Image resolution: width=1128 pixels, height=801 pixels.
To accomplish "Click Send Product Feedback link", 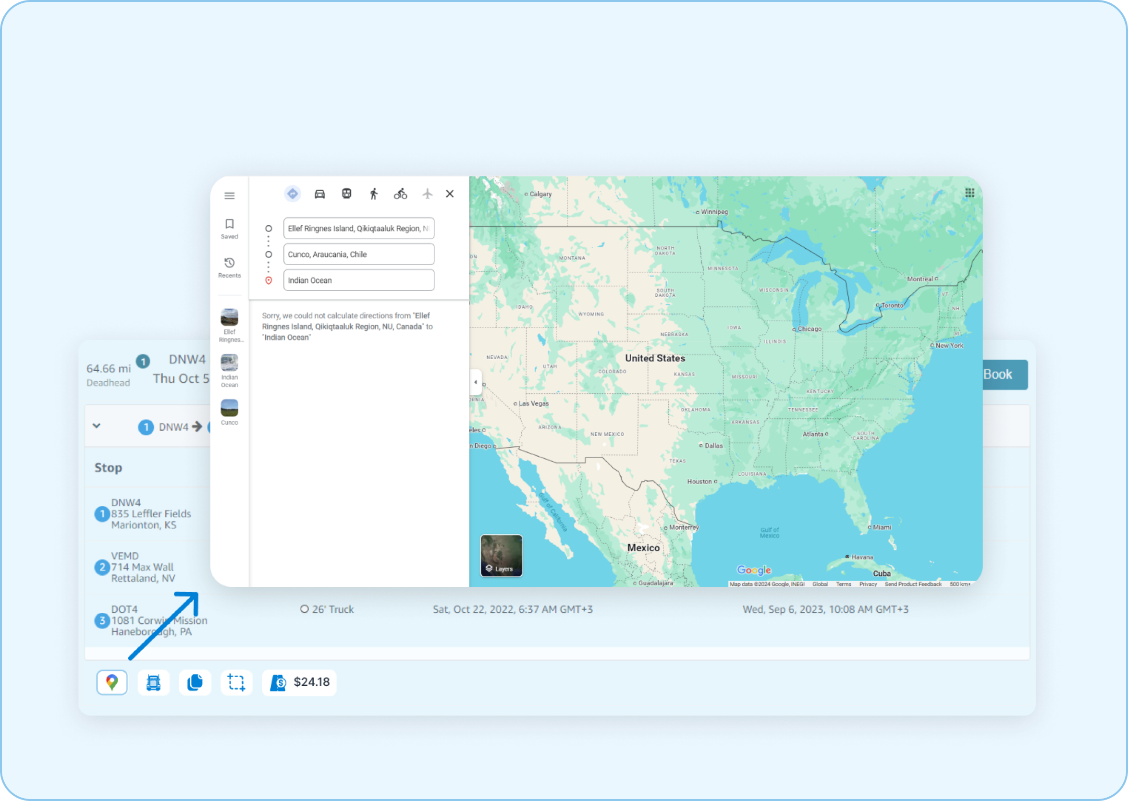I will click(913, 584).
